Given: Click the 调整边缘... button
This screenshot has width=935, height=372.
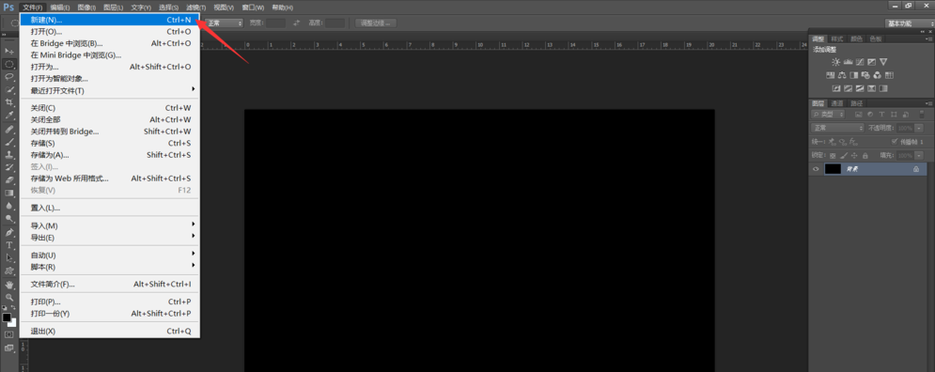Looking at the screenshot, I should (x=376, y=23).
